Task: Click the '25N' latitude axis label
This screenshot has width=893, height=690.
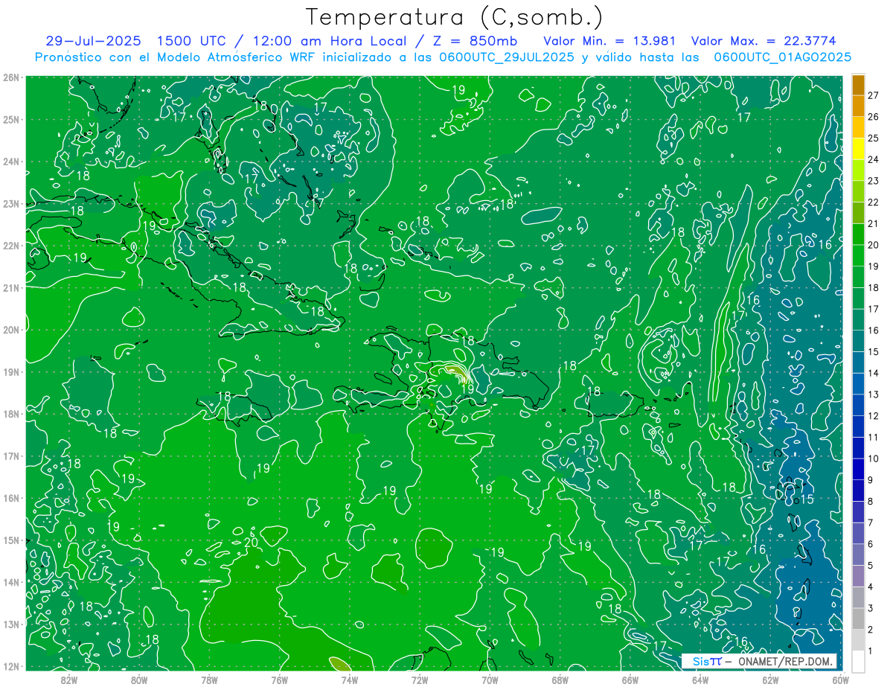Action: click(x=10, y=119)
